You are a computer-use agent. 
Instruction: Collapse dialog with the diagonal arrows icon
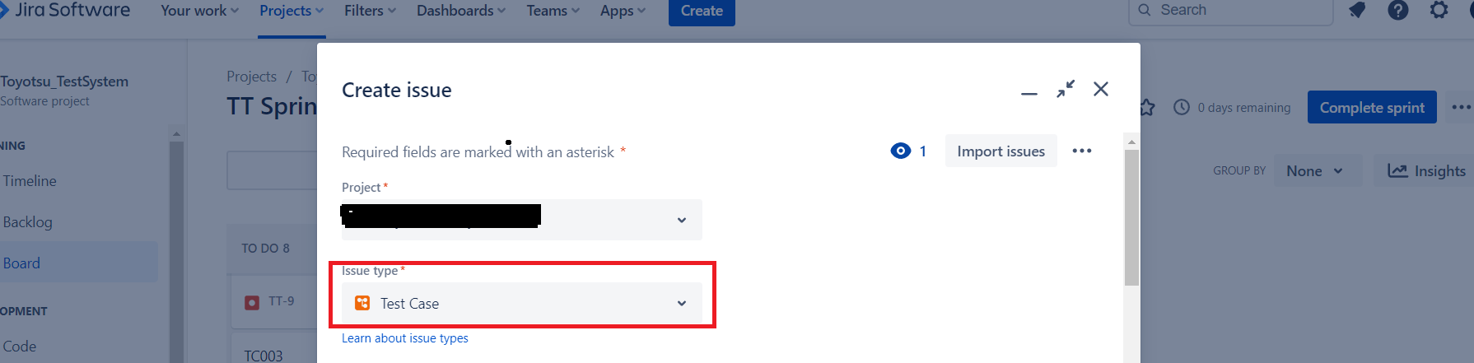click(x=1066, y=89)
